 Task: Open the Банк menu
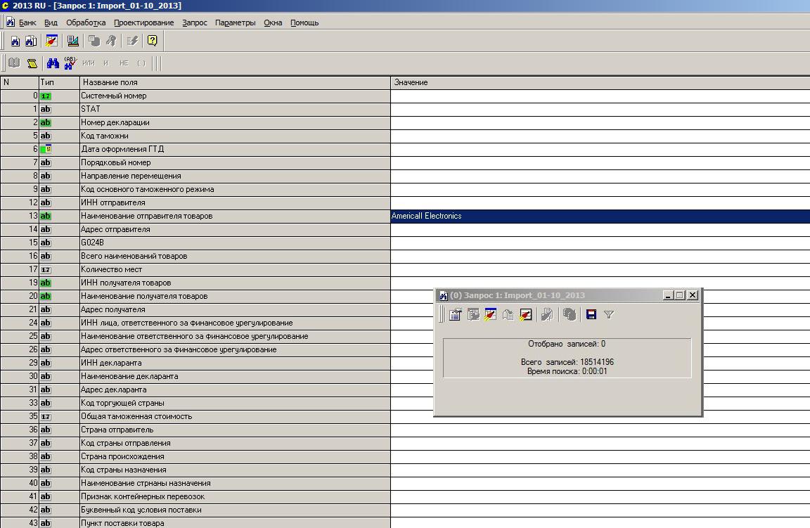coord(27,22)
